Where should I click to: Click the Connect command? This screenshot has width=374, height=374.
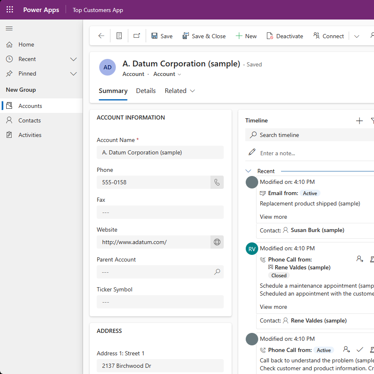point(328,36)
